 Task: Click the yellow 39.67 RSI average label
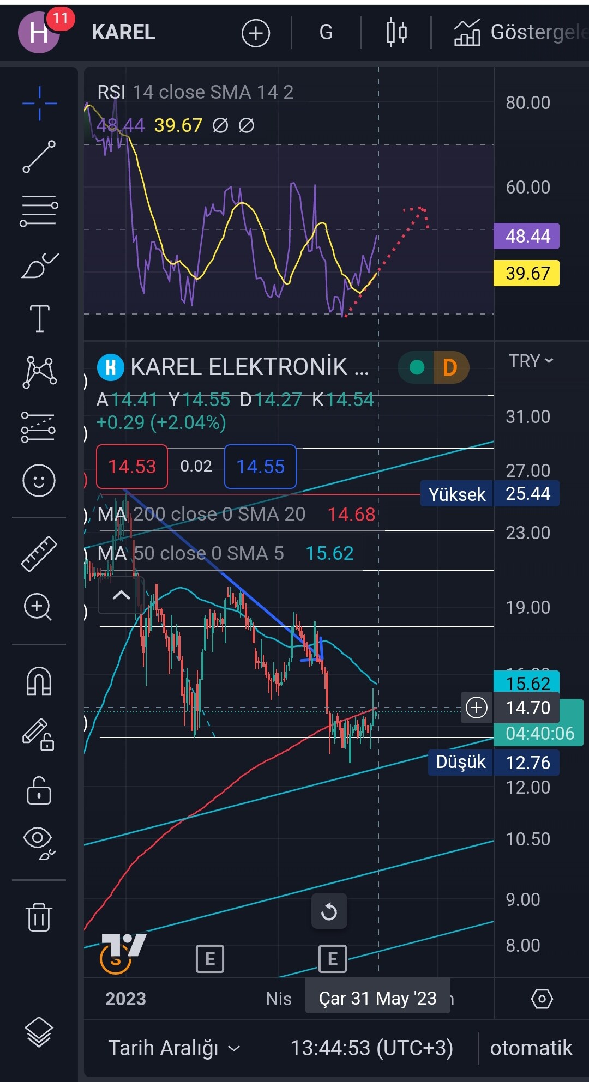point(526,273)
